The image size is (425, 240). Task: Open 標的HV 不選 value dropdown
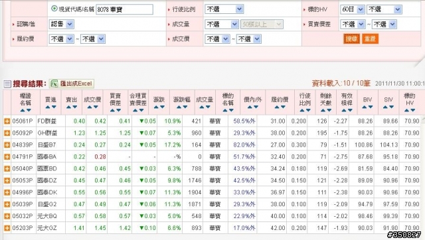coord(384,9)
